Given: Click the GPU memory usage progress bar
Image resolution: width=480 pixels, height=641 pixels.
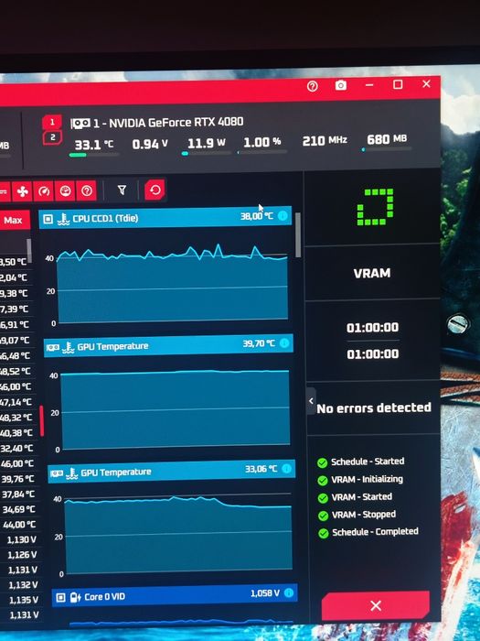Looking at the screenshot, I should coord(387,149).
